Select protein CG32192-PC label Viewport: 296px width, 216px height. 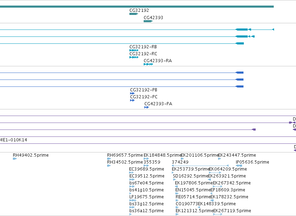144,97
